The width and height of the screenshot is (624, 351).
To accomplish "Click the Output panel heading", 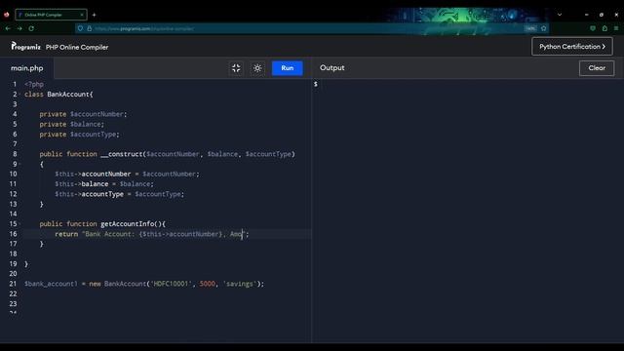I will (332, 68).
